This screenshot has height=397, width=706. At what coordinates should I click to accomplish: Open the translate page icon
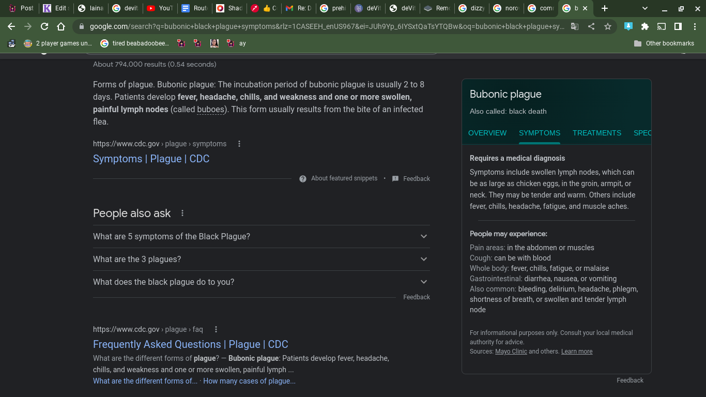[575, 26]
